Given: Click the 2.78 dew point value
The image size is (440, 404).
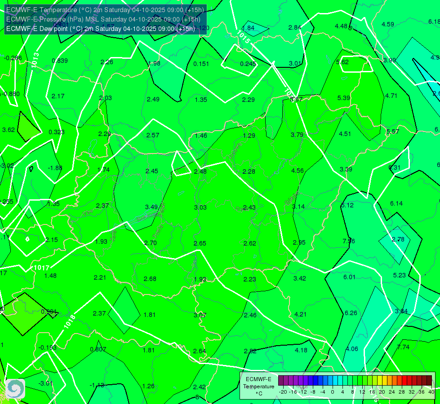Looking at the screenshot, I should pyautogui.click(x=398, y=239).
